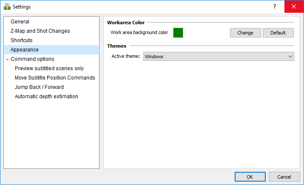Click the theme dropdown arrow
Image resolution: width=304 pixels, height=185 pixels.
click(x=290, y=57)
